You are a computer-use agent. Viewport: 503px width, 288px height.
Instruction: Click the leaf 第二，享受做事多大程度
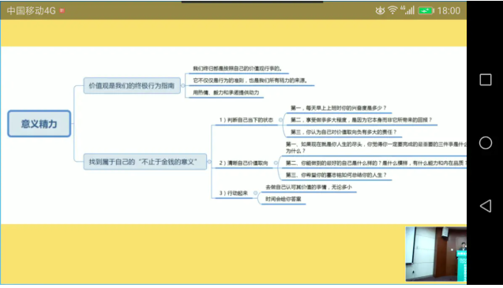[361, 120]
